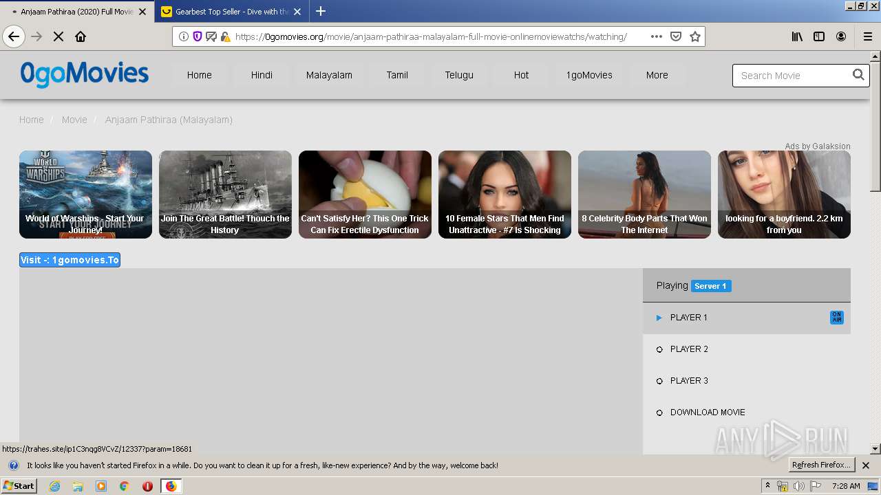The height and width of the screenshot is (495, 881).
Task: Open site information icon in address bar
Action: [184, 37]
